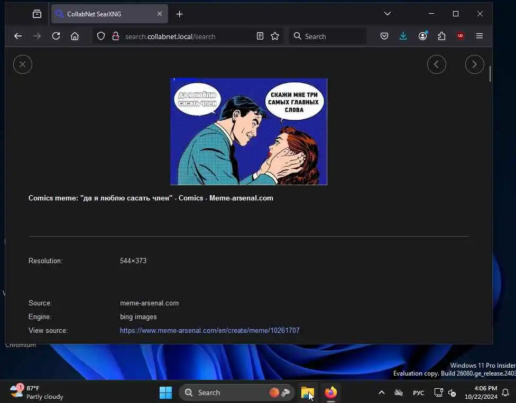Change the РУС input language

pyautogui.click(x=419, y=393)
